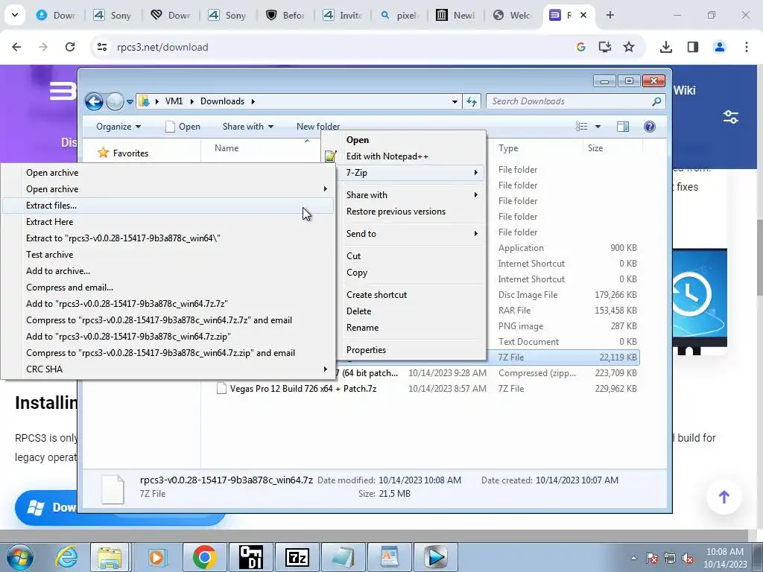The height and width of the screenshot is (572, 763).
Task: Open a new Chrome tab
Action: point(610,15)
